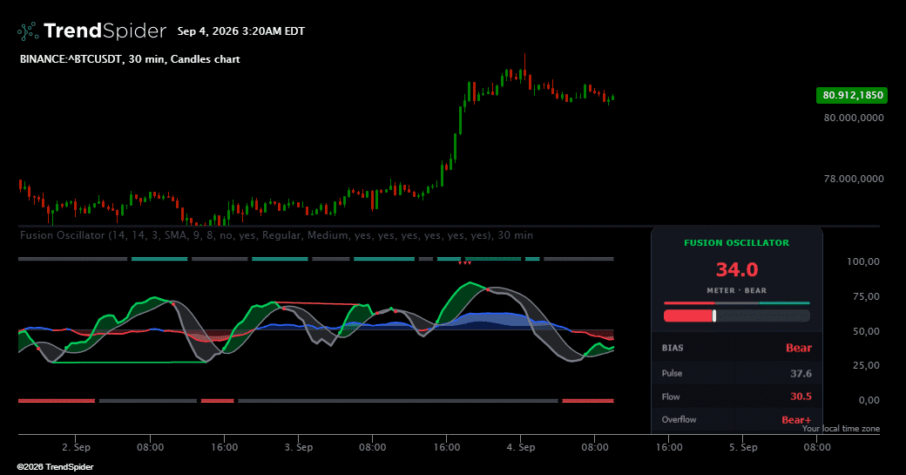
Task: Click the 80.000,0000 price axis label
Action: (x=854, y=118)
